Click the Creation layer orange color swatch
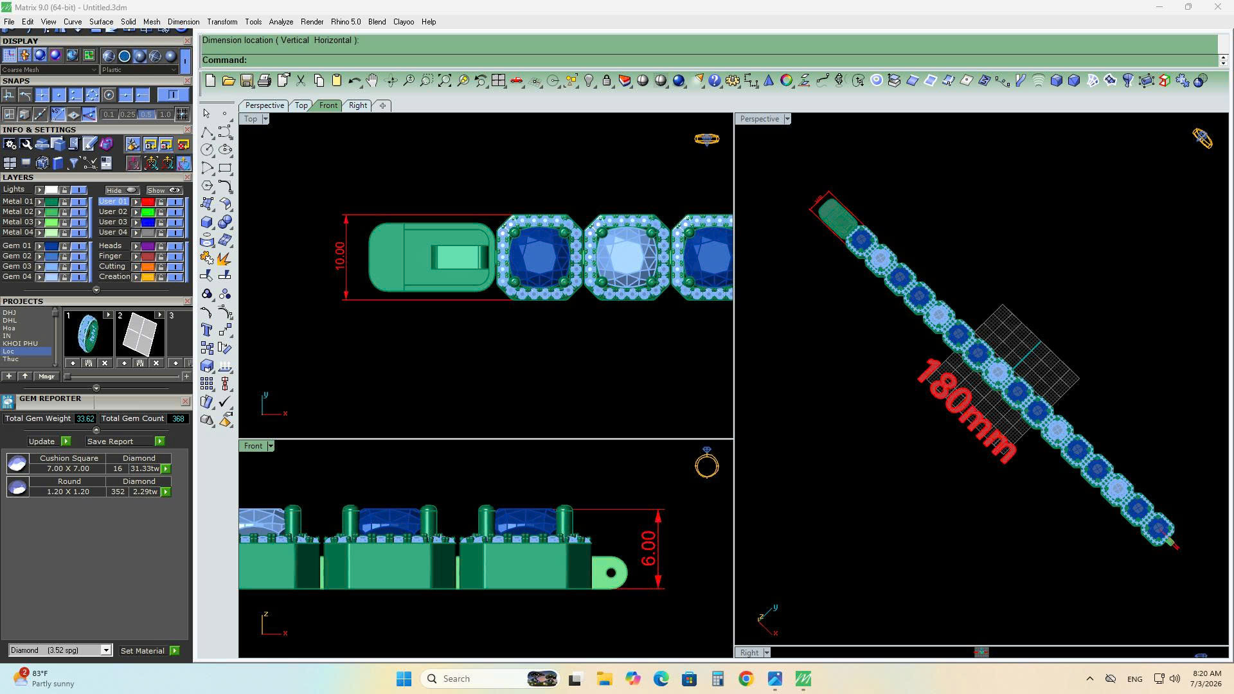 click(147, 277)
